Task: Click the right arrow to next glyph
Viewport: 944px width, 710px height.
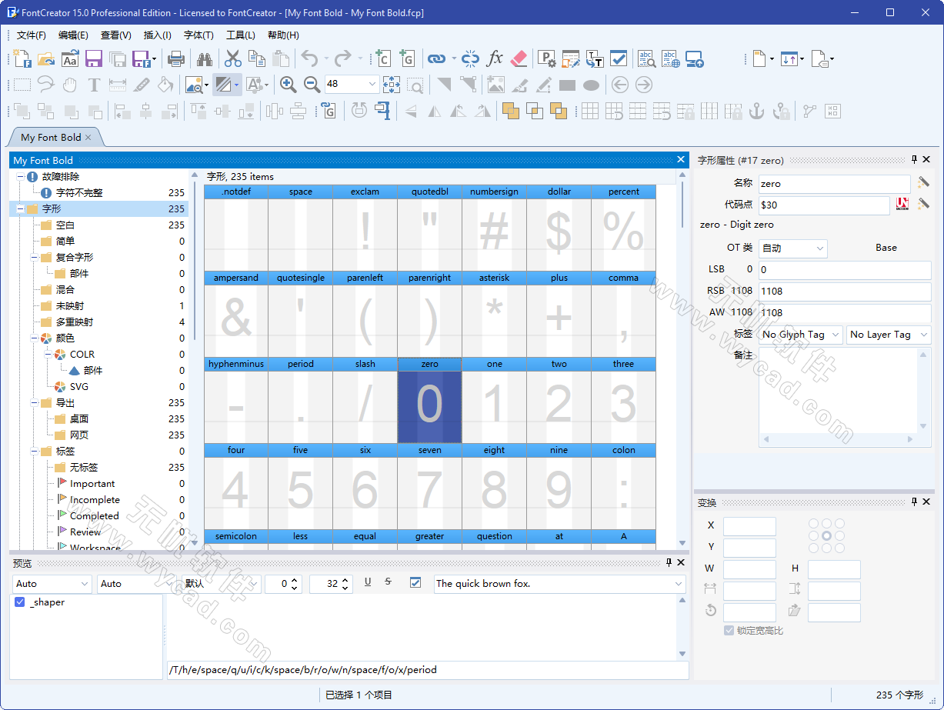Action: (643, 85)
